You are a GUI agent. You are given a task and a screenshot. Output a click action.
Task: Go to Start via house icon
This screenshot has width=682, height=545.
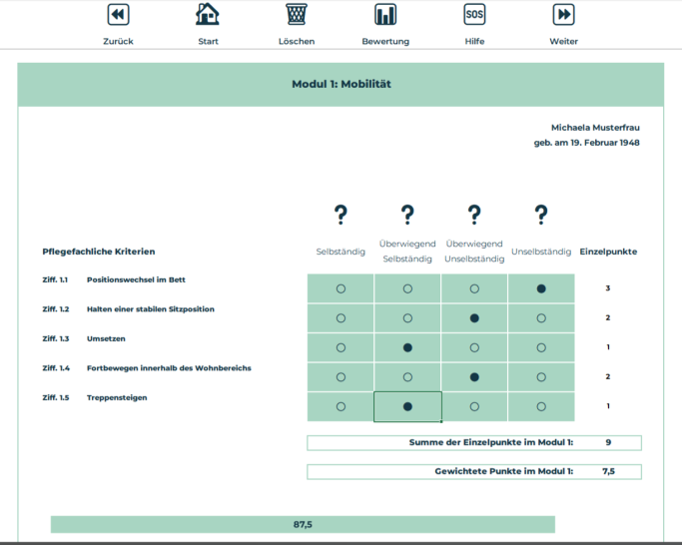tap(208, 15)
